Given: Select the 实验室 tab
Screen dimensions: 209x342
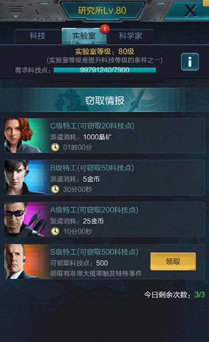Looking at the screenshot, I should tap(84, 36).
